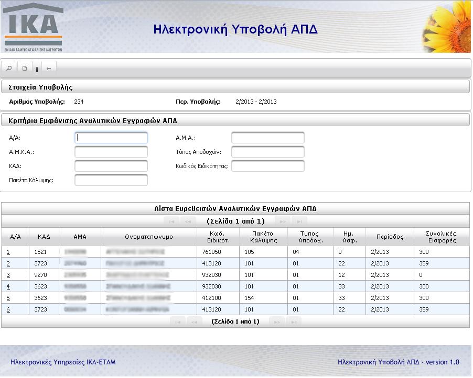
Task: Click the new document toolbar icon
Action: 25,69
